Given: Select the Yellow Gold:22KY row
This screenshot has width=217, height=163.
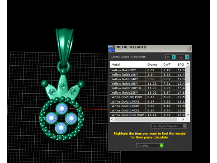Looking at the screenshot, I should (x=148, y=92).
